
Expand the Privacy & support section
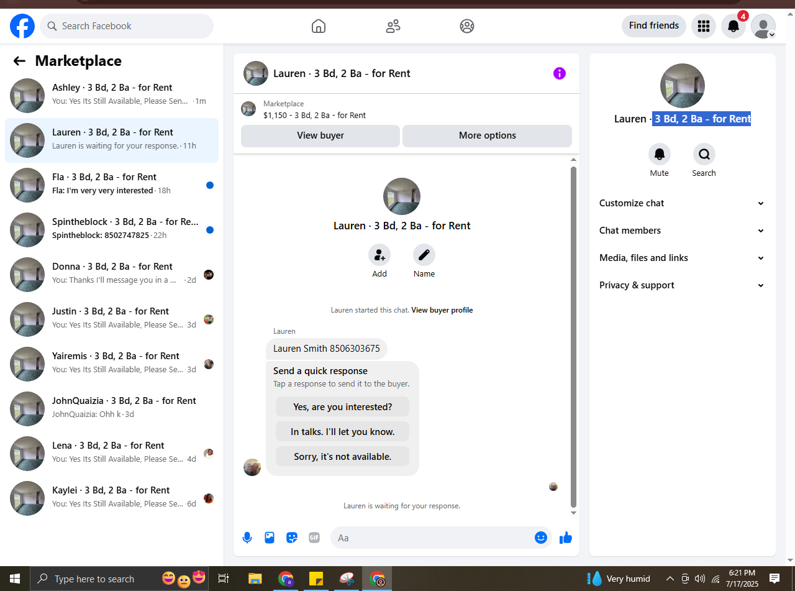pos(683,285)
